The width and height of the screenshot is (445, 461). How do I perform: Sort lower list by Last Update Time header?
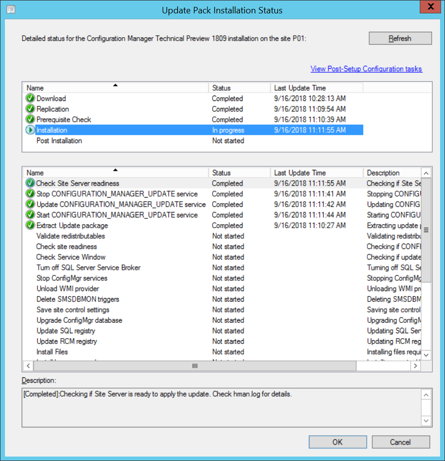pos(317,173)
